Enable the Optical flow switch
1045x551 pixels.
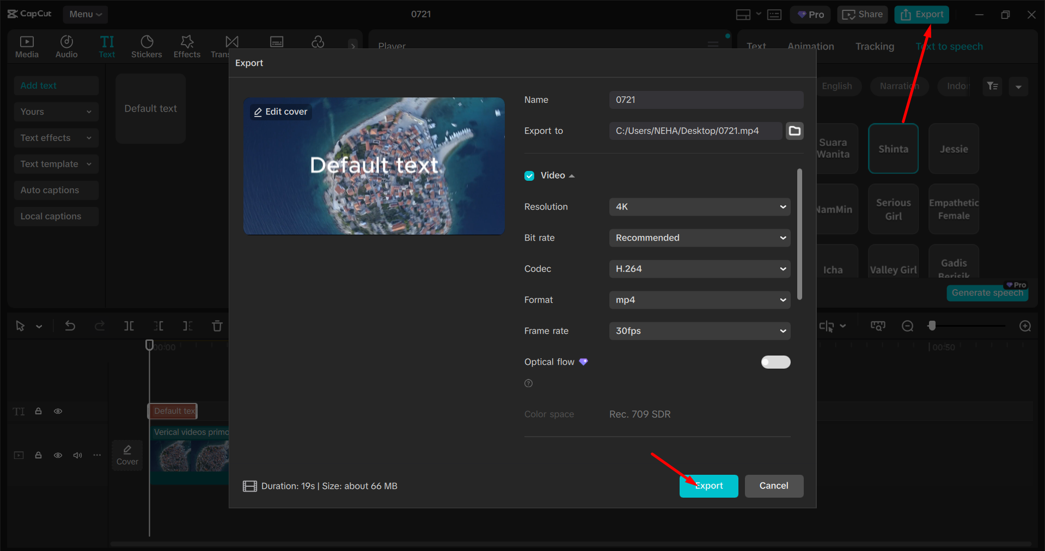pos(775,362)
